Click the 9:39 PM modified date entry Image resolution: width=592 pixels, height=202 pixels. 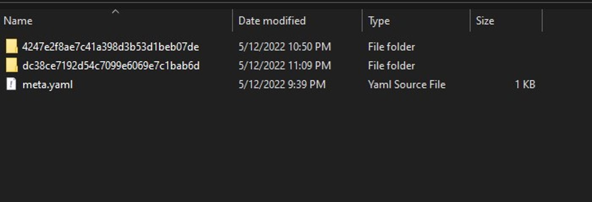[282, 84]
